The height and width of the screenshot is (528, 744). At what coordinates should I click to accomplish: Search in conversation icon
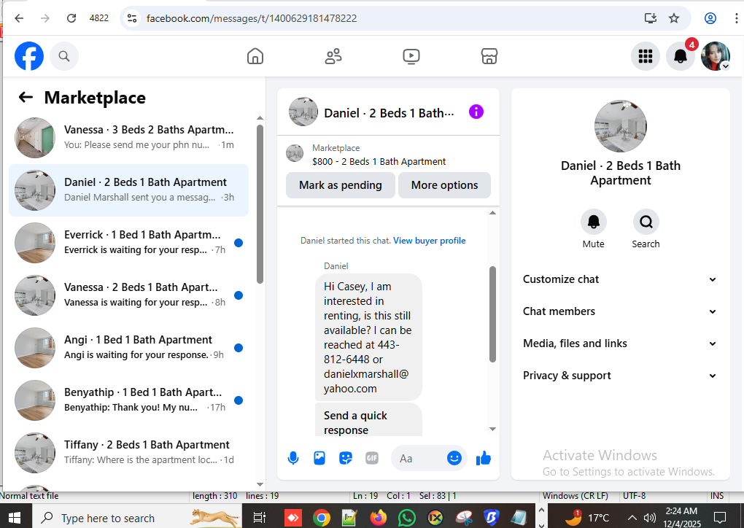[x=646, y=222]
